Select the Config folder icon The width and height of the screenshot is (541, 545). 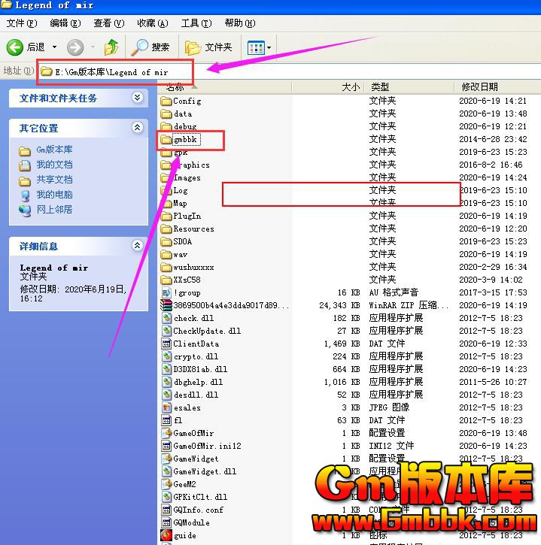[166, 101]
